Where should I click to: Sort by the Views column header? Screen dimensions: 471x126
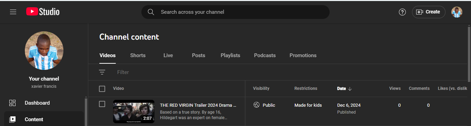tap(395, 88)
